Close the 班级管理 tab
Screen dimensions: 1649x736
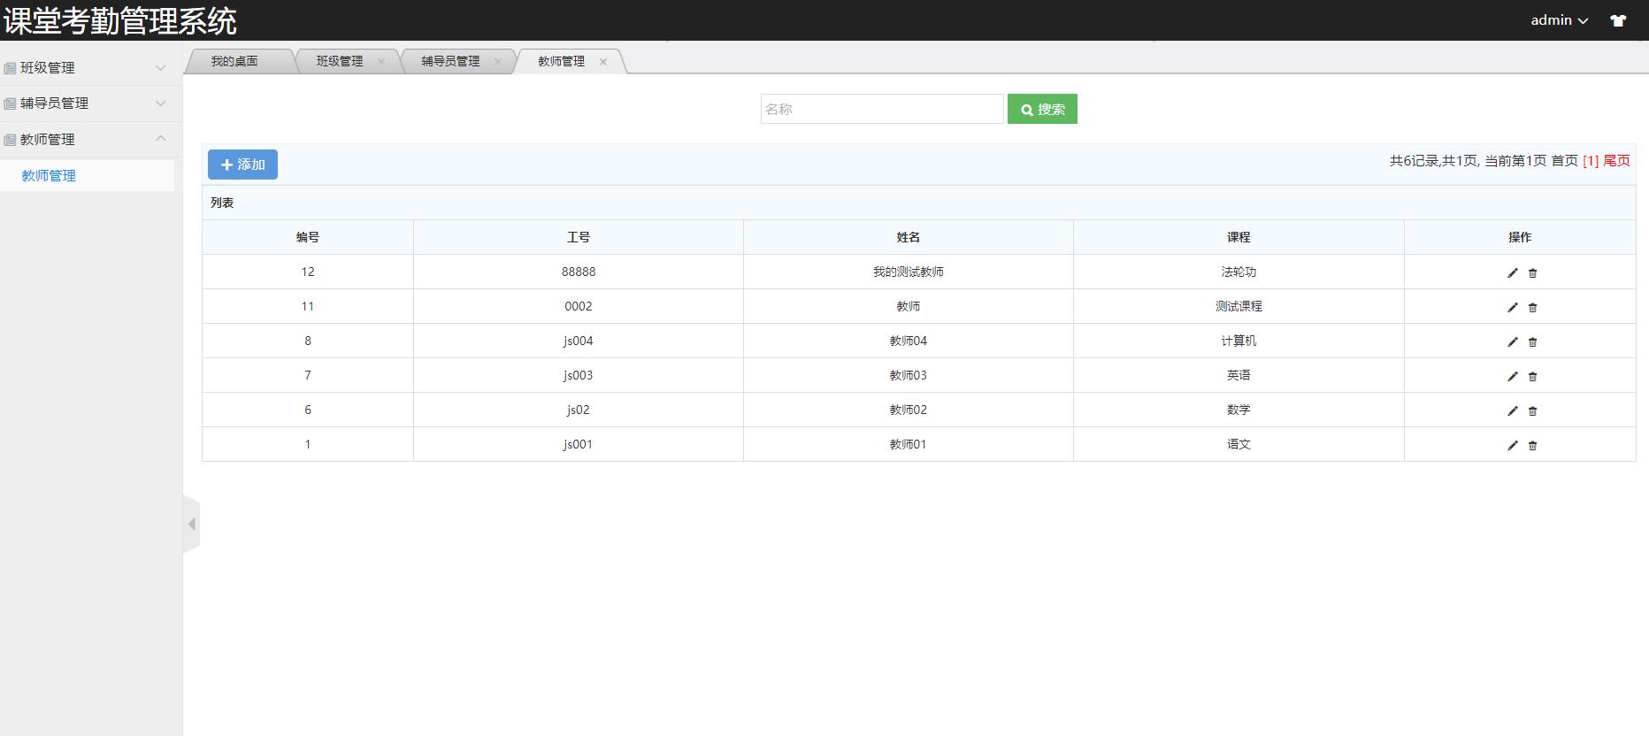381,61
